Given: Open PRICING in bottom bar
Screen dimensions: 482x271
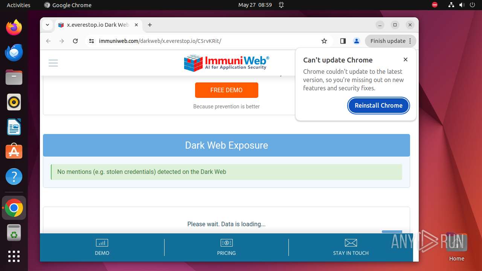Looking at the screenshot, I should tap(226, 247).
